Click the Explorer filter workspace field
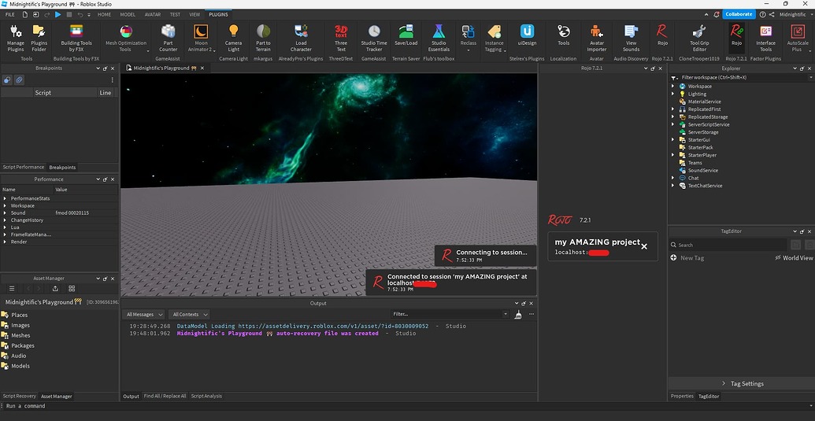Viewport: 815px width, 421px height. pyautogui.click(x=743, y=77)
